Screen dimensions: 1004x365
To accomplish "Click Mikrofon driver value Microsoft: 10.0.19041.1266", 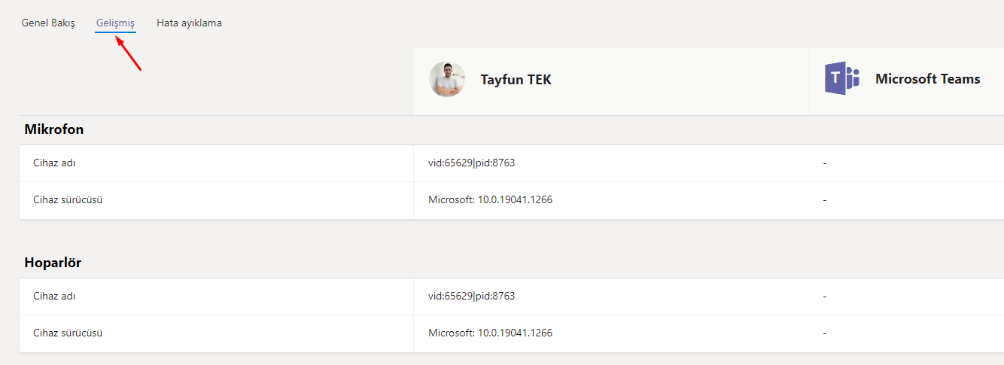I will click(x=490, y=199).
